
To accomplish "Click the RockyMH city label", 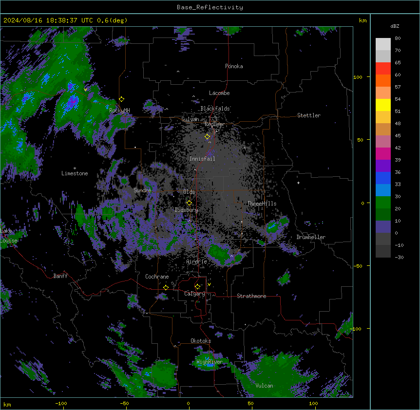I will point(119,111).
